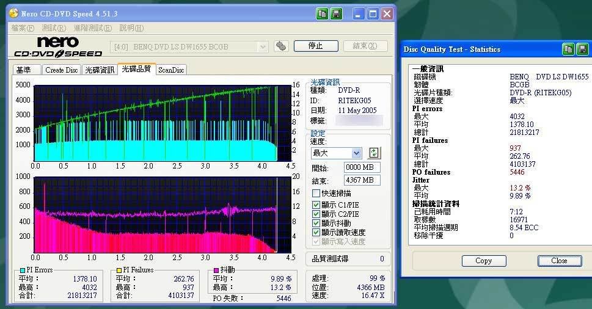Click the PI failures 總計 value 4103137

pos(522,164)
